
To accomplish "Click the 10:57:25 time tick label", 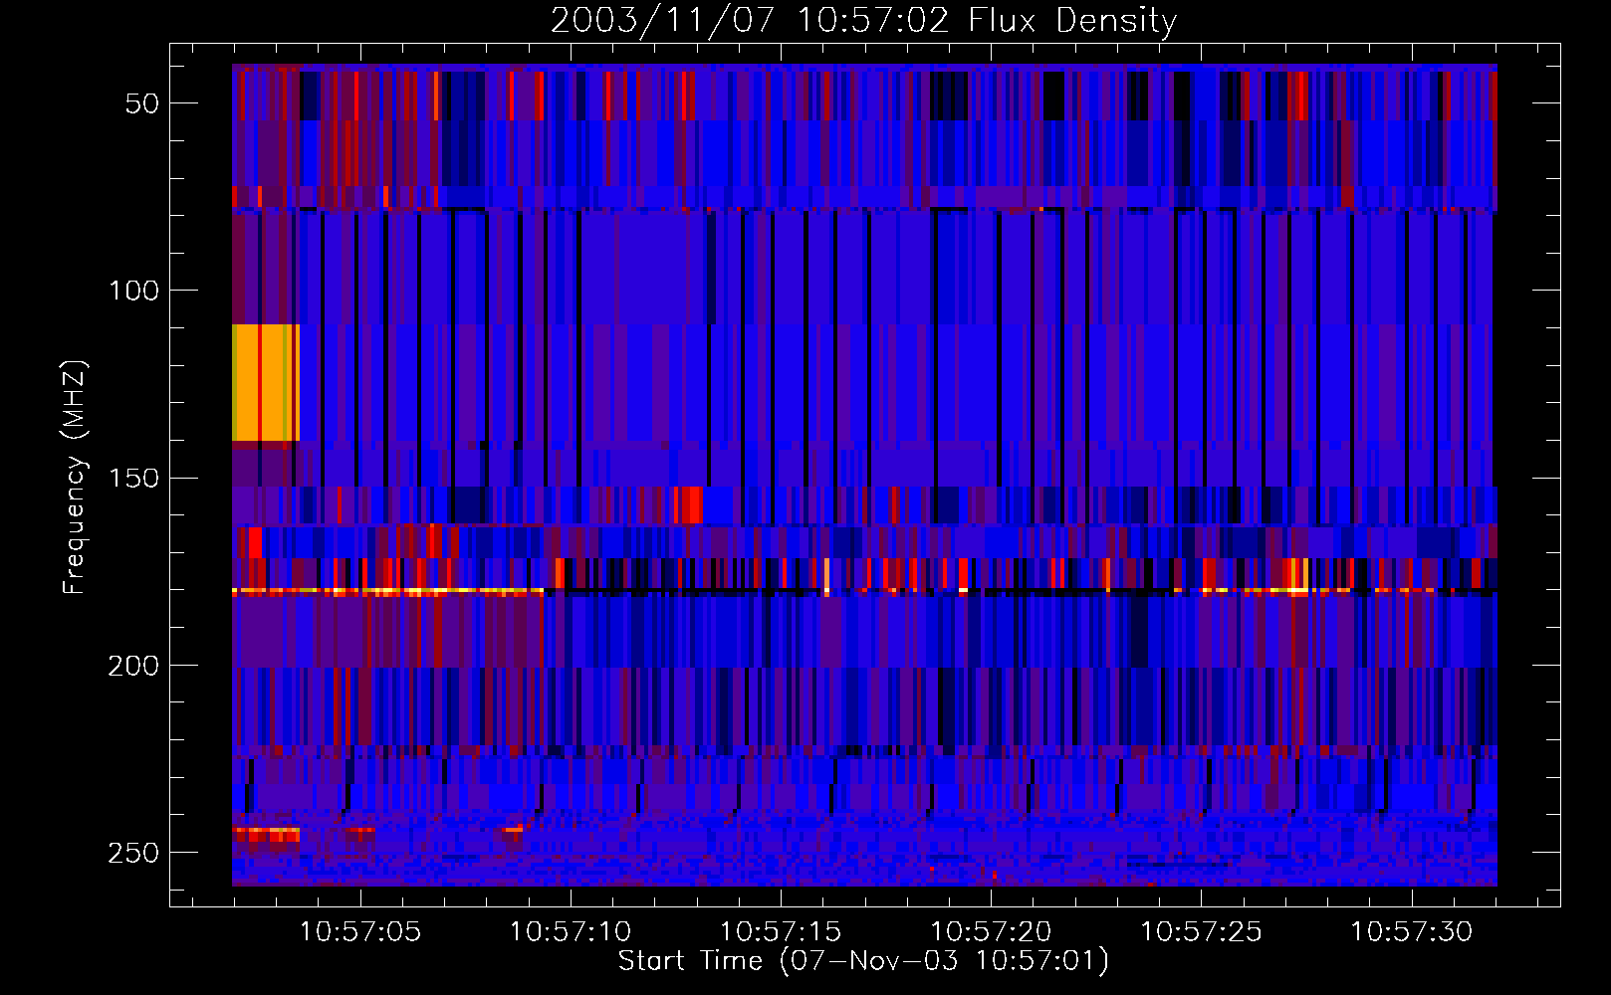I will click(x=1201, y=932).
